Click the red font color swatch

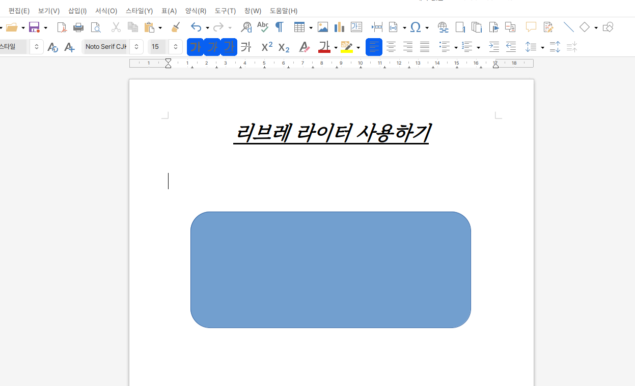pyautogui.click(x=324, y=47)
